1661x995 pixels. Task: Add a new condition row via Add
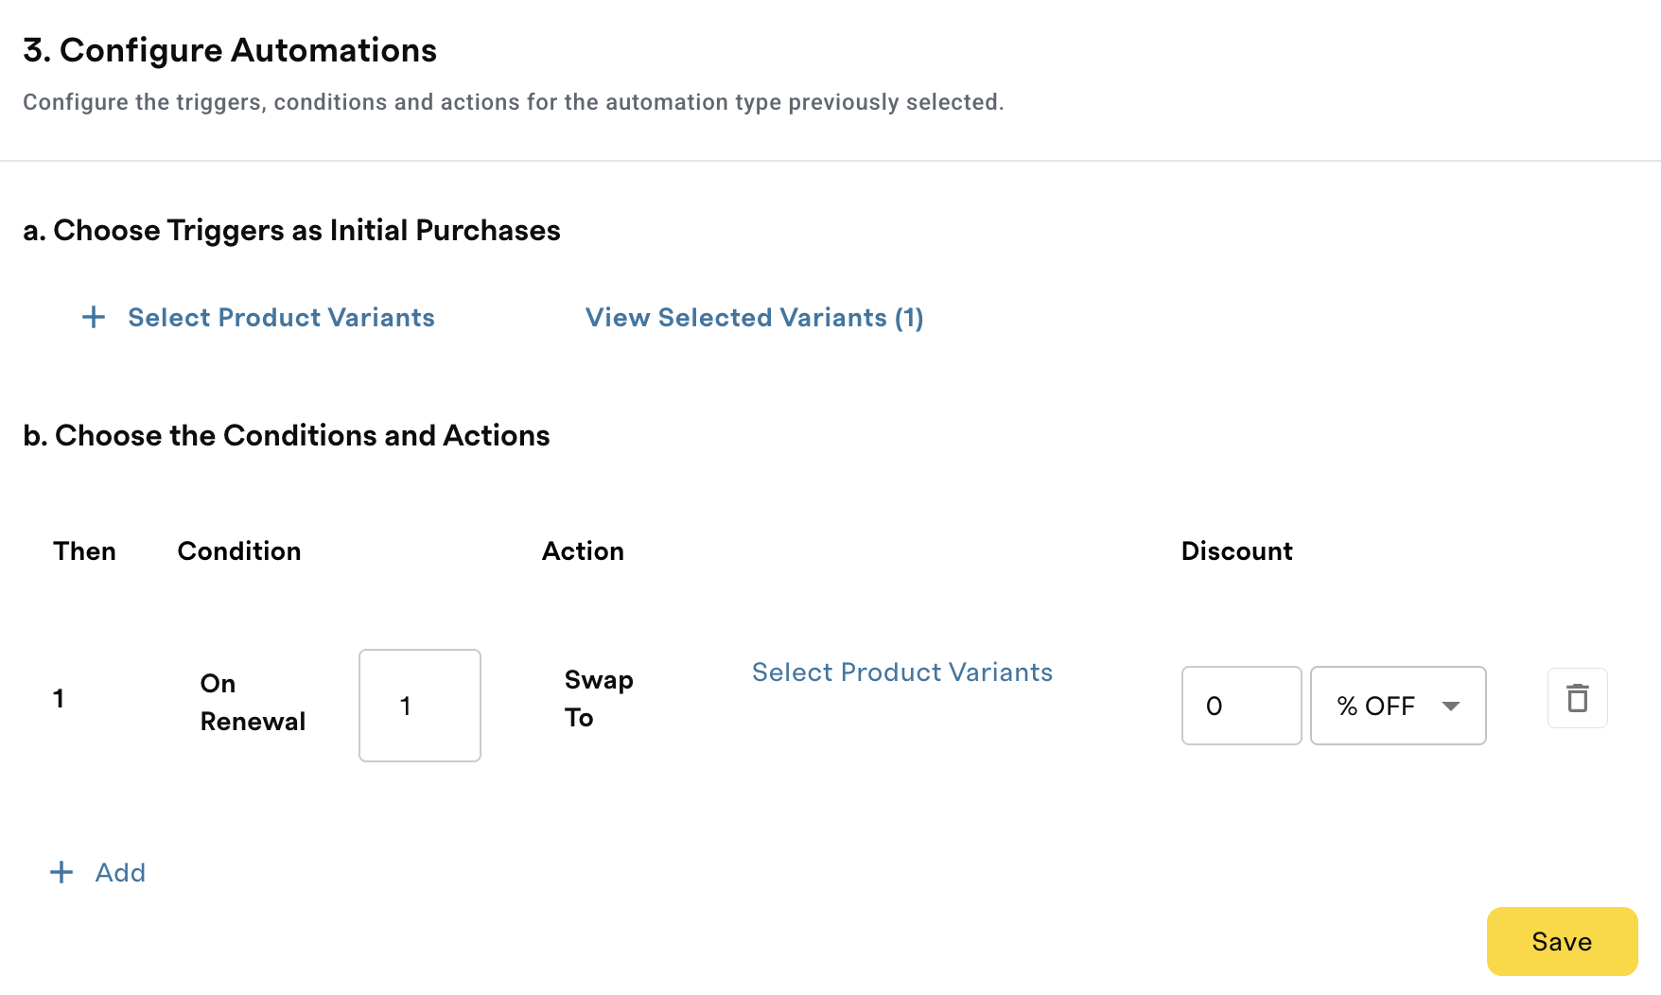click(x=120, y=872)
